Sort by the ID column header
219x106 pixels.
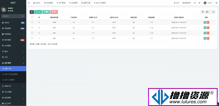pyautogui.click(x=39, y=17)
